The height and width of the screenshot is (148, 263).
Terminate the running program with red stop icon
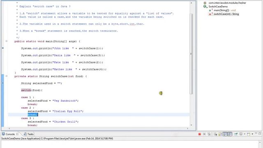[x=199, y=134]
